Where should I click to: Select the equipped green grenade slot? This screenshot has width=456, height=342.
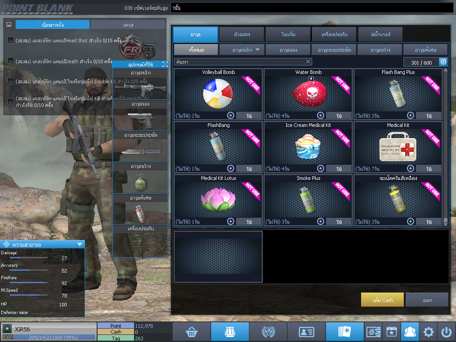tap(140, 182)
